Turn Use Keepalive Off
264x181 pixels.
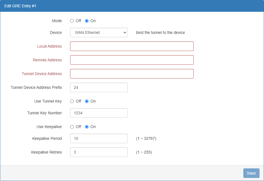[x=72, y=127]
